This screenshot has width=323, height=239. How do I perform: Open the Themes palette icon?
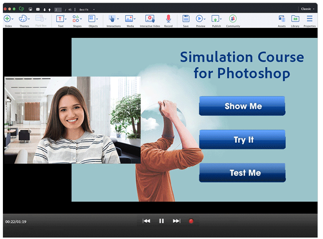(x=23, y=19)
